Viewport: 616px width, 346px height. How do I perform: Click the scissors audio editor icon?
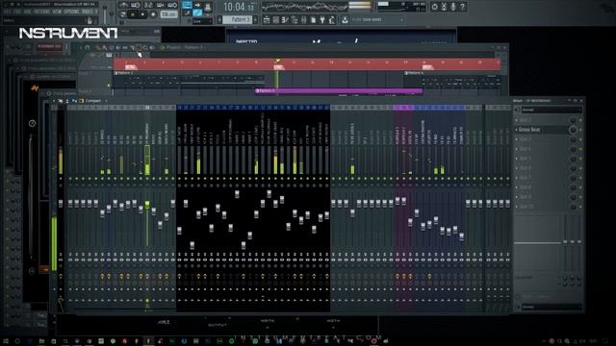444,7
